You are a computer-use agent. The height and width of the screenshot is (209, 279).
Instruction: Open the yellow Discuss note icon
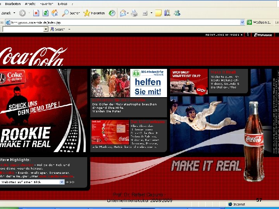[158, 13]
